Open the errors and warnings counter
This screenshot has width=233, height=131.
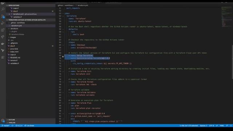[x=19, y=126]
